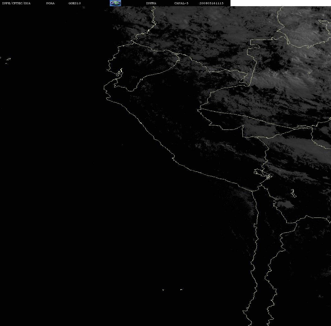Click the Paracas peninsula bump on Peru coast
331x326 pixels.
pos(173,158)
